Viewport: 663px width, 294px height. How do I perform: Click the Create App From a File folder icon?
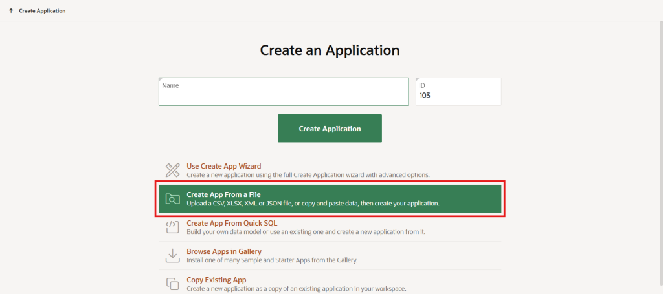coord(172,198)
